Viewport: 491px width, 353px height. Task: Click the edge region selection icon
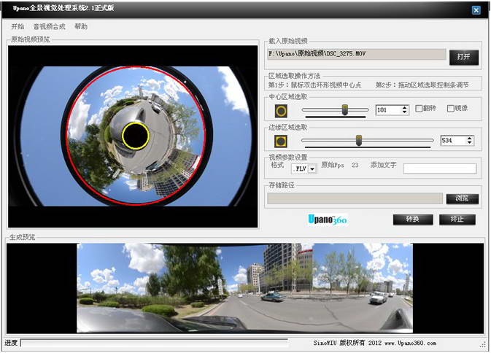281,141
